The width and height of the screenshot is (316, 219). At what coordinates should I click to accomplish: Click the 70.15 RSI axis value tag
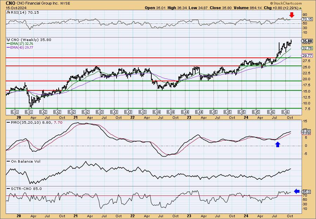[307, 19]
